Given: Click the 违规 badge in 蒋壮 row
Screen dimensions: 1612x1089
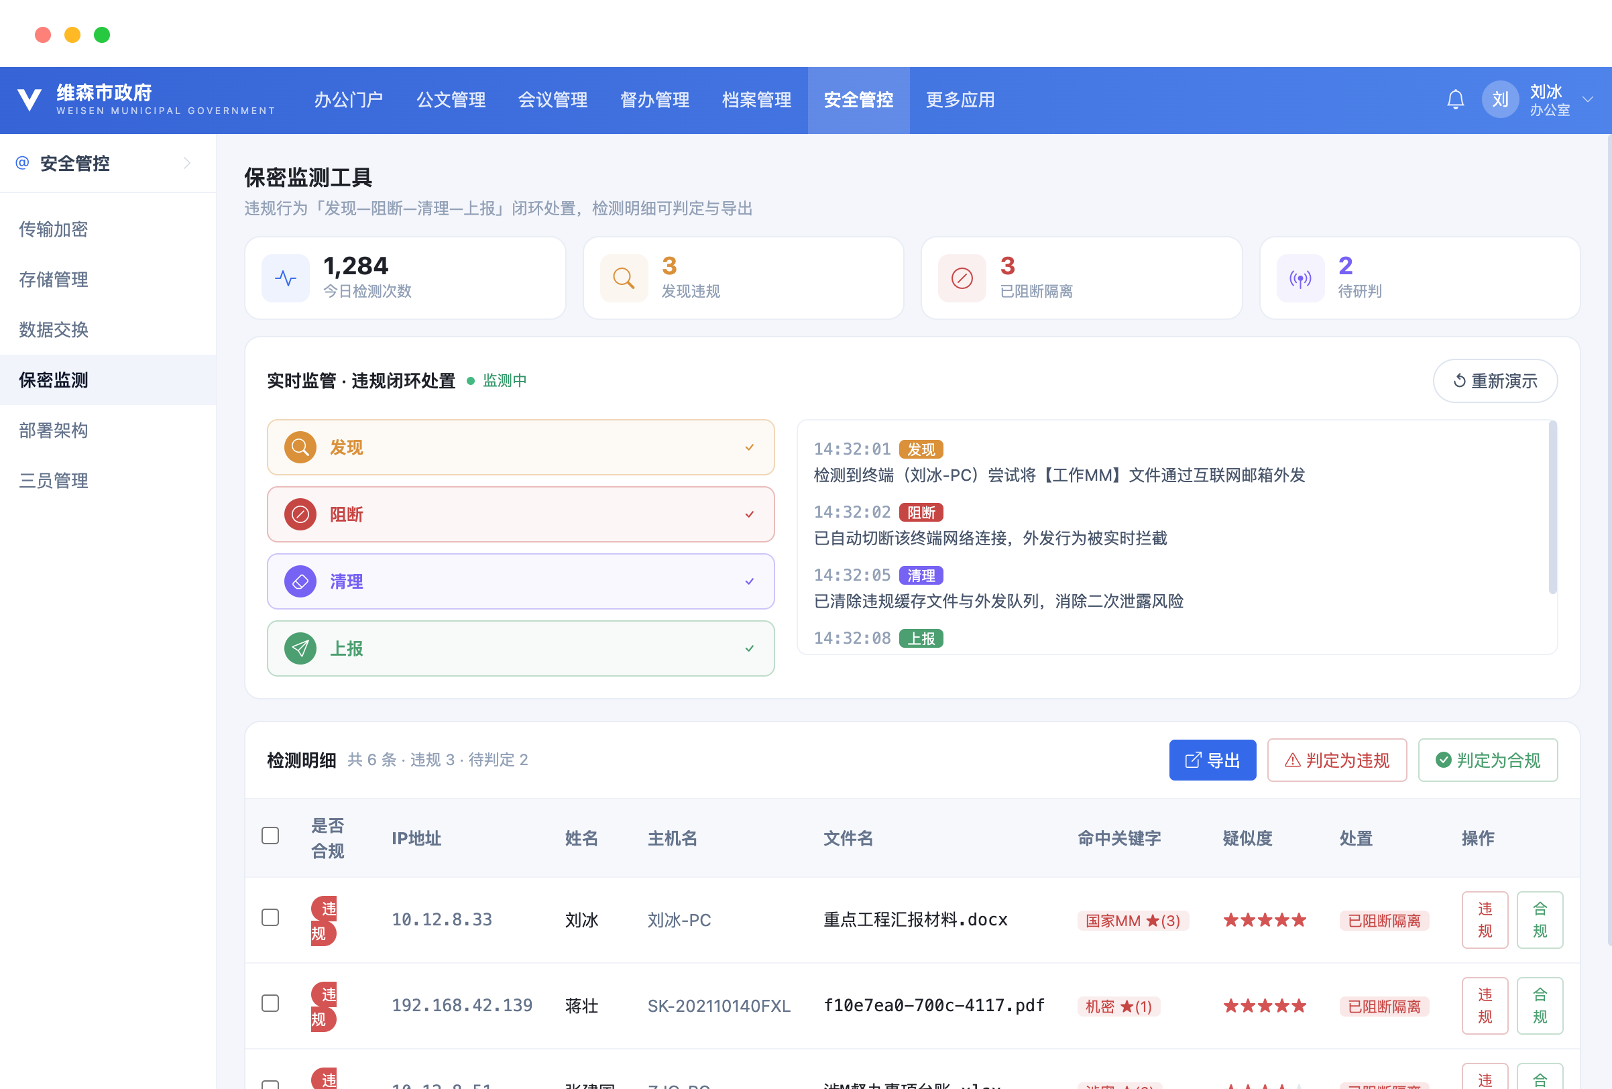Looking at the screenshot, I should [x=323, y=1007].
